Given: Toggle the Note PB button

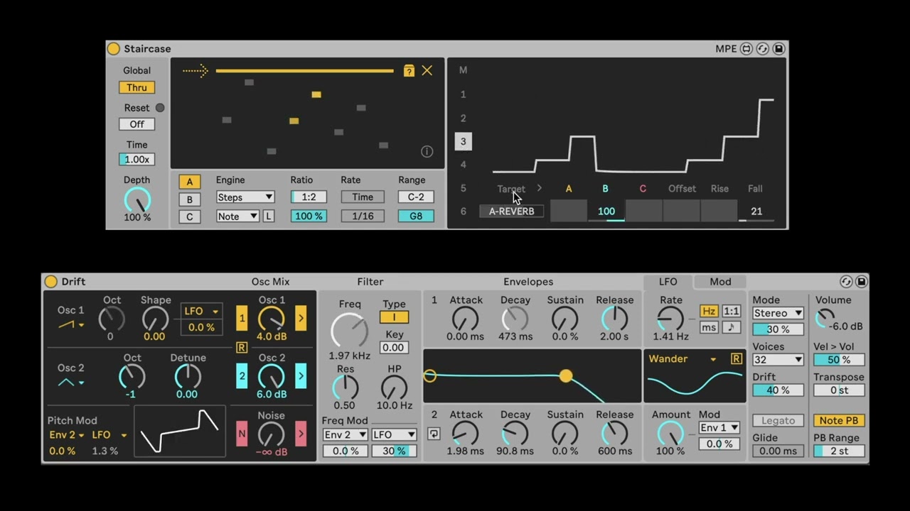Looking at the screenshot, I should coord(839,421).
